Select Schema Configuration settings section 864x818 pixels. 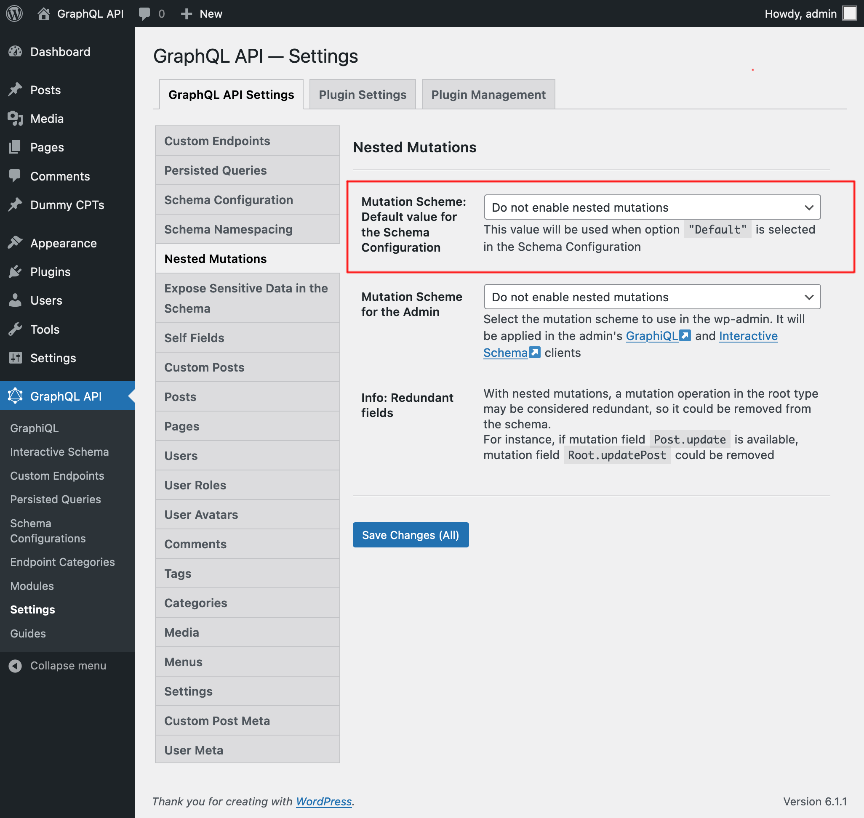click(248, 200)
